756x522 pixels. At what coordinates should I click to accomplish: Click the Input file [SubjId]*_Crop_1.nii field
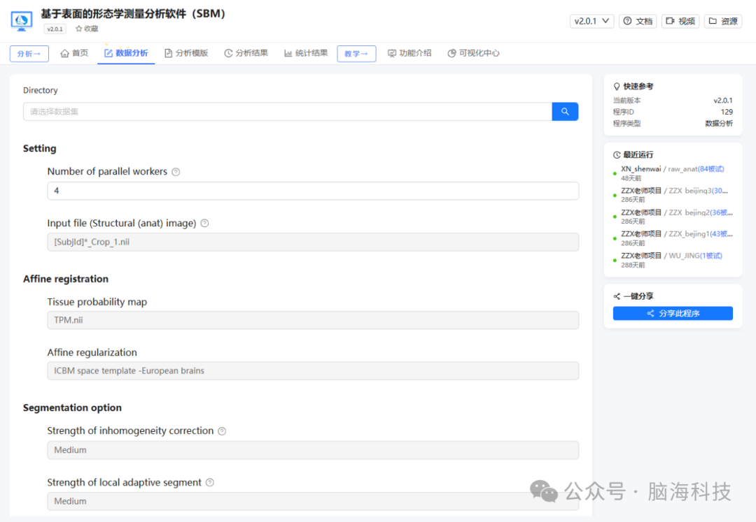click(313, 242)
